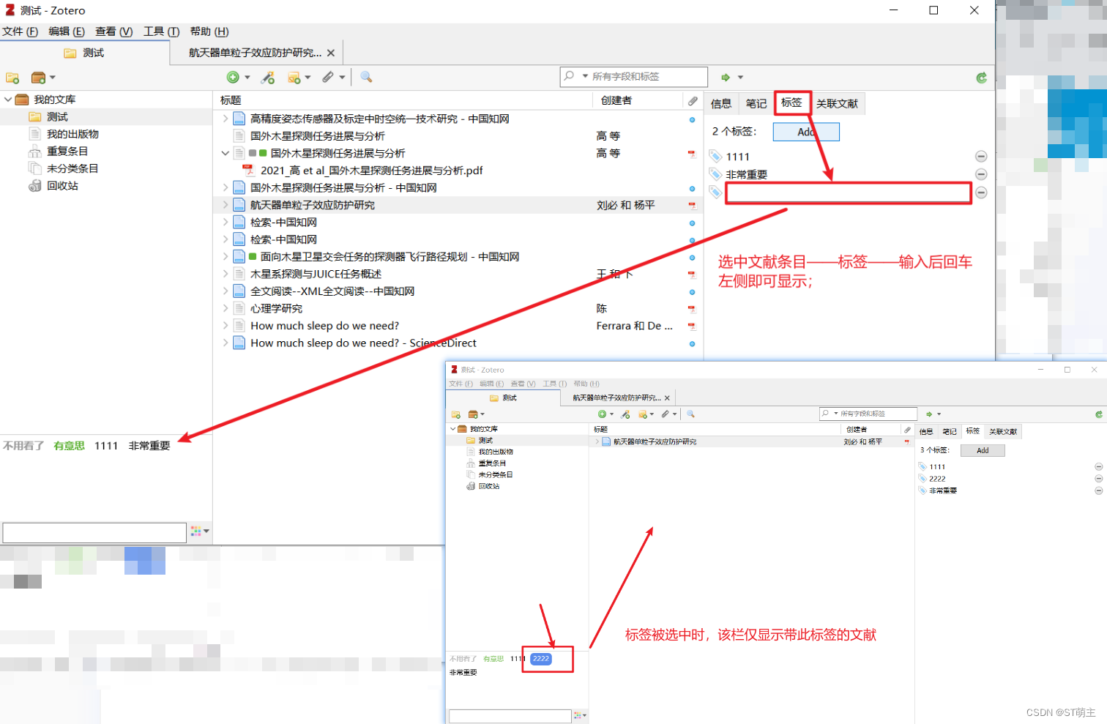Click the add item by identifier wand
Image resolution: width=1107 pixels, height=724 pixels.
(x=268, y=77)
